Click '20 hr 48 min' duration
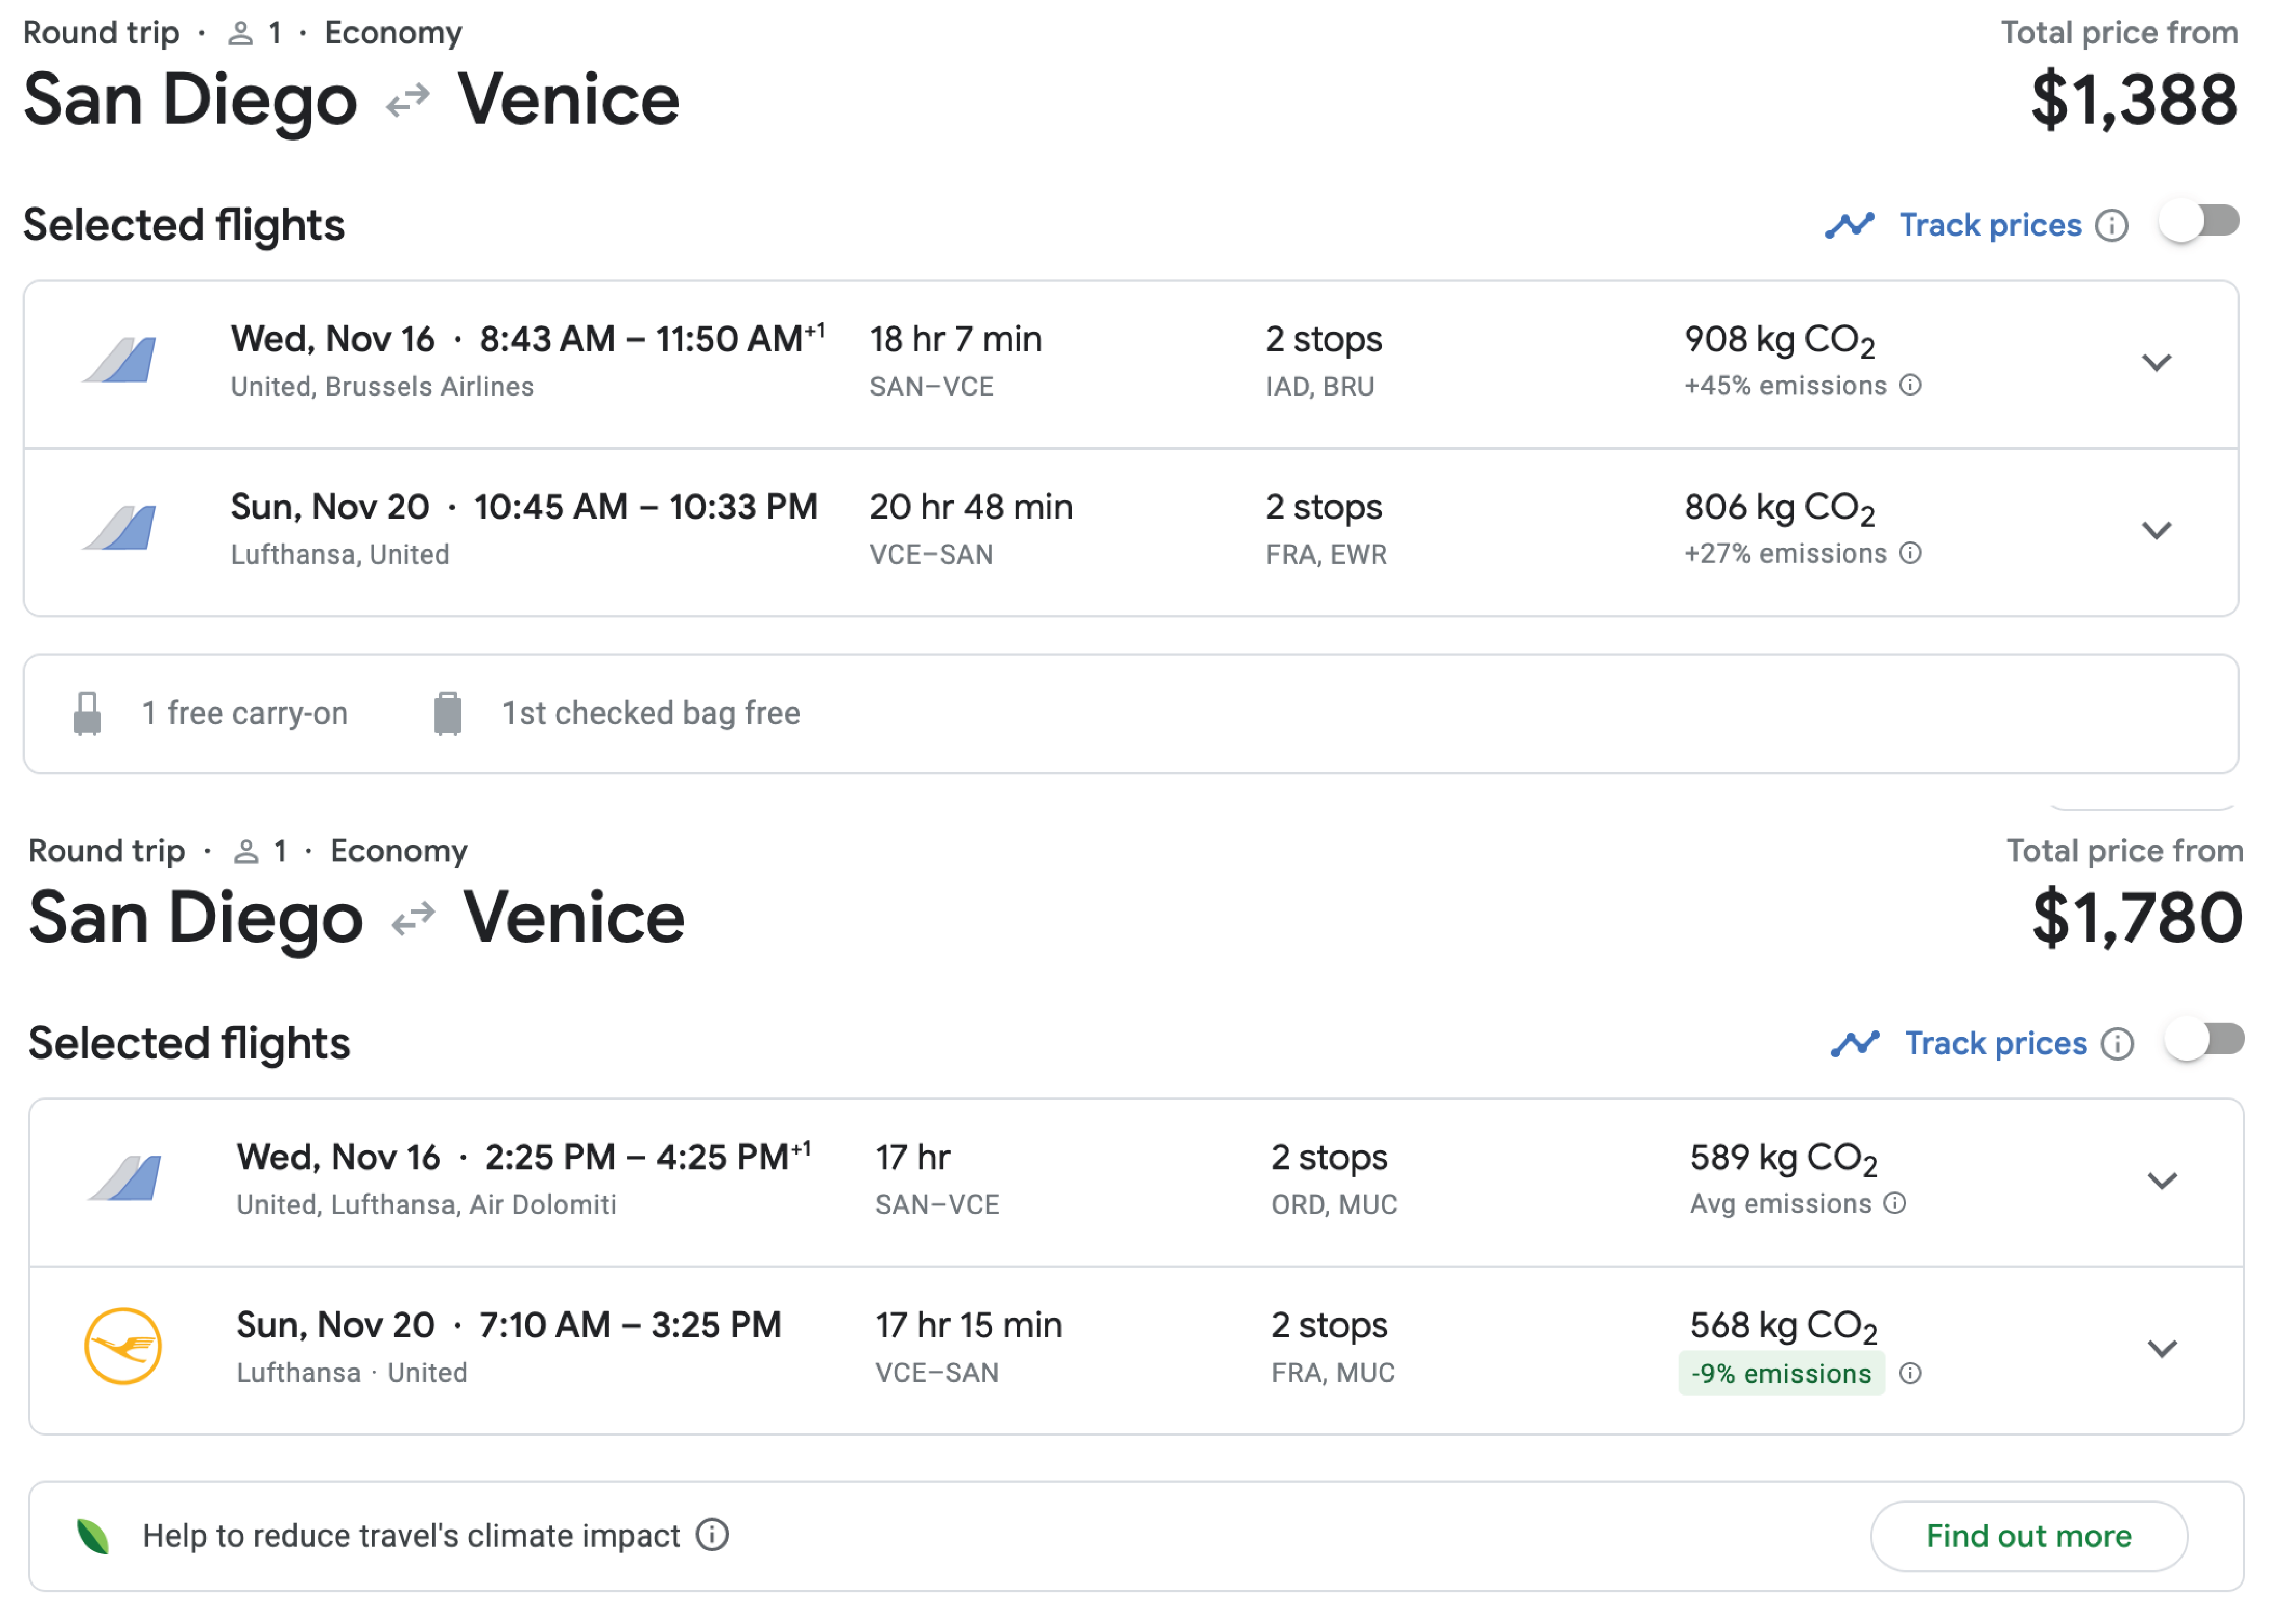This screenshot has width=2272, height=1624. 971,507
